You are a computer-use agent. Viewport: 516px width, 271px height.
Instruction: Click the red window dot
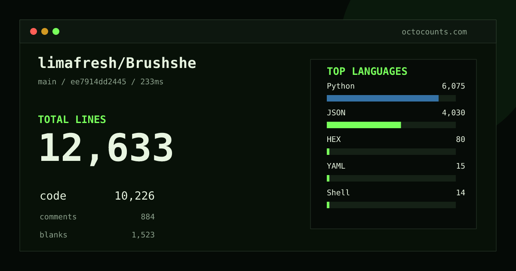click(x=34, y=31)
